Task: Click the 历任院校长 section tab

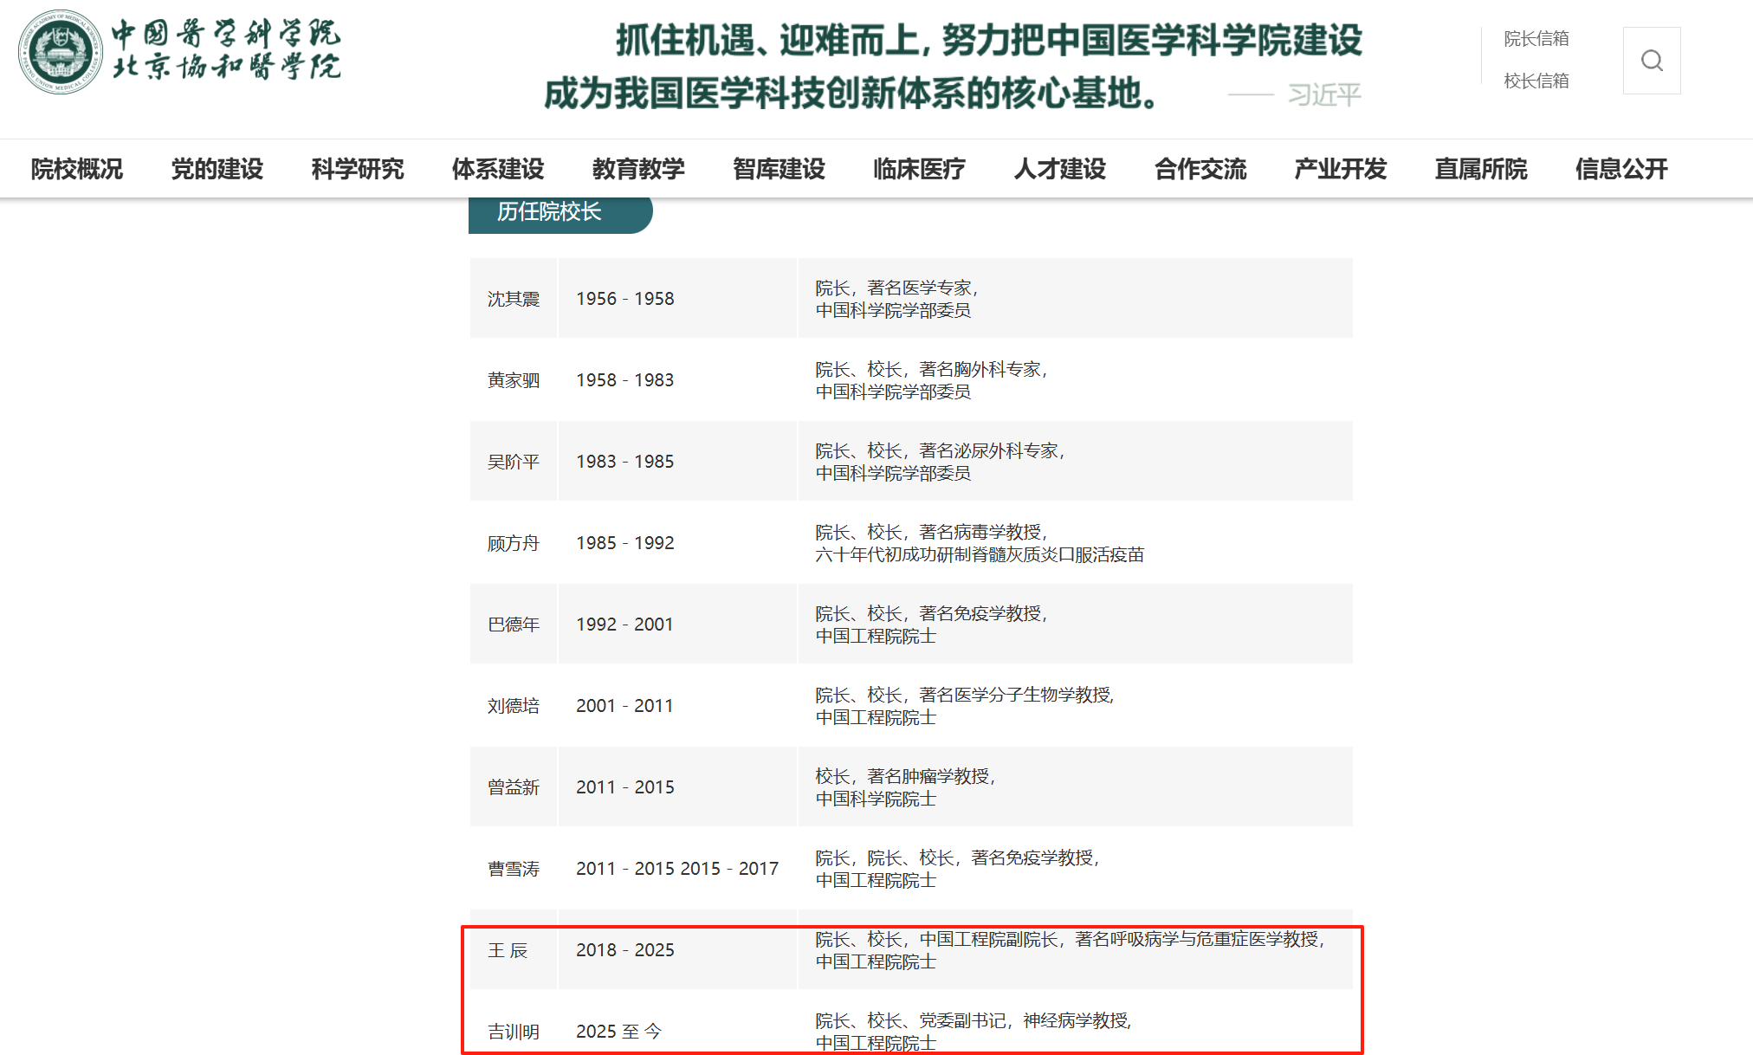Action: [x=549, y=212]
